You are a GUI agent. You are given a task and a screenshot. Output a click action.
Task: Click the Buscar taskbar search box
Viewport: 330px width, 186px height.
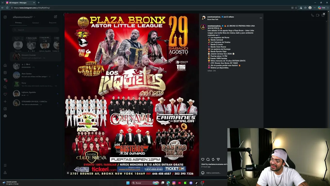tap(145, 183)
